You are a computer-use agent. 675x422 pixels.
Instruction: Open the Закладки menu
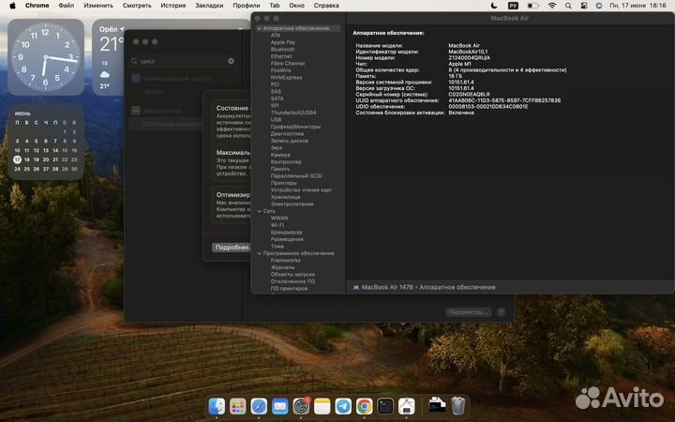point(209,6)
